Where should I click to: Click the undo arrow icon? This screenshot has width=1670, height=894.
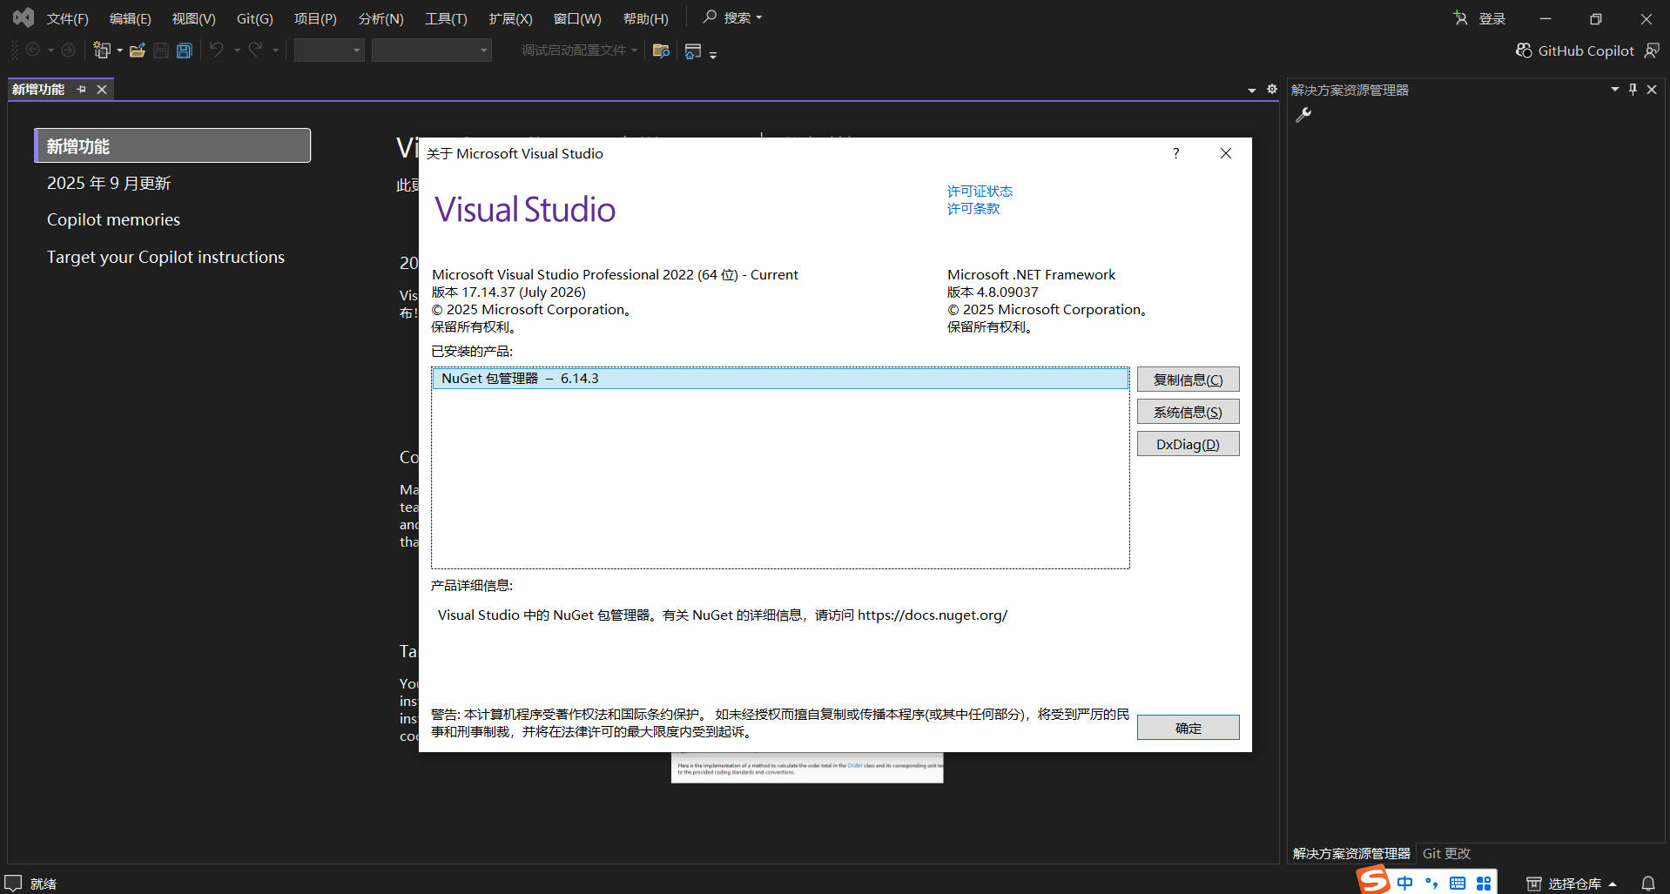tap(217, 50)
